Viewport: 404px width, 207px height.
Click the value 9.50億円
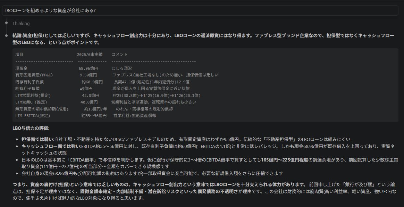(89, 75)
